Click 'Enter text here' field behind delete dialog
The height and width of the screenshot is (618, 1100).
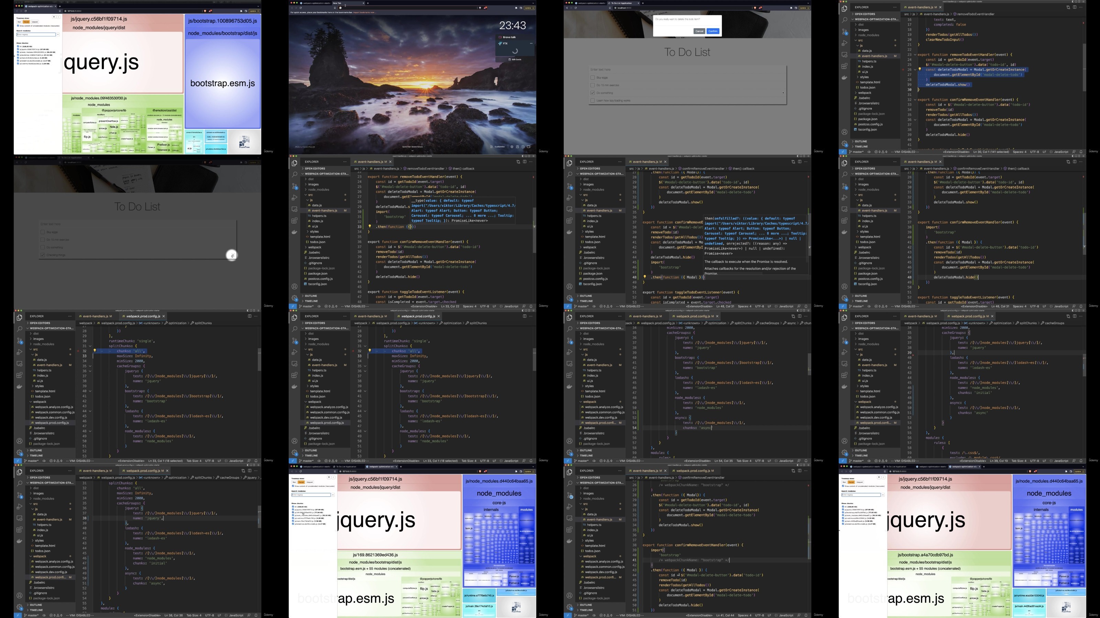[687, 69]
